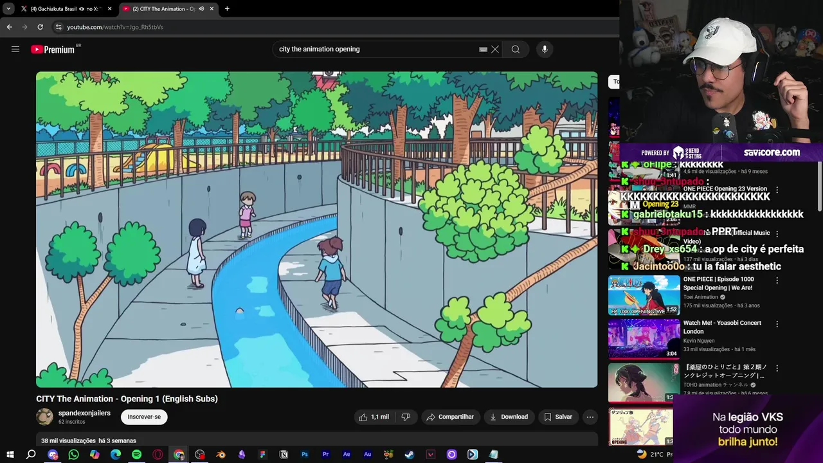Launch Premiere Pro from taskbar
Image resolution: width=823 pixels, height=463 pixels.
pyautogui.click(x=326, y=455)
